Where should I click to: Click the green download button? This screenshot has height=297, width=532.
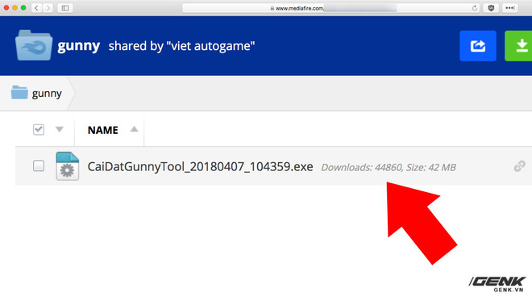(x=518, y=46)
